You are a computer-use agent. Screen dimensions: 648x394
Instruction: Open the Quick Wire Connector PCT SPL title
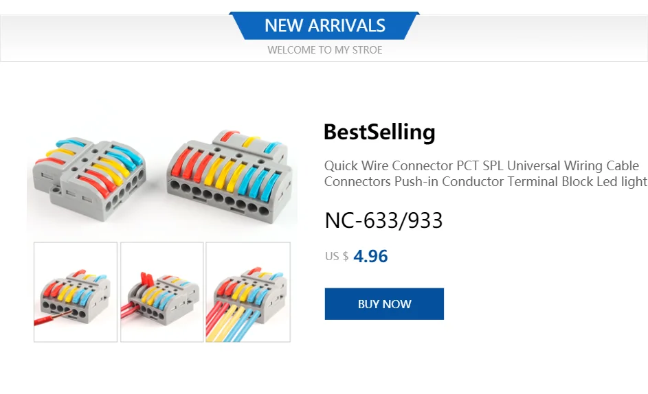pos(481,166)
